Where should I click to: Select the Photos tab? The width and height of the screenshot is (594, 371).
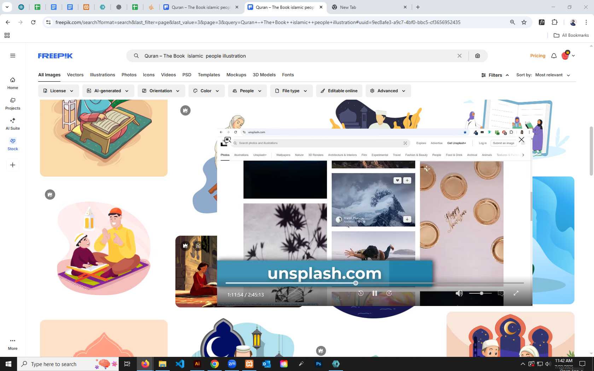tap(129, 75)
